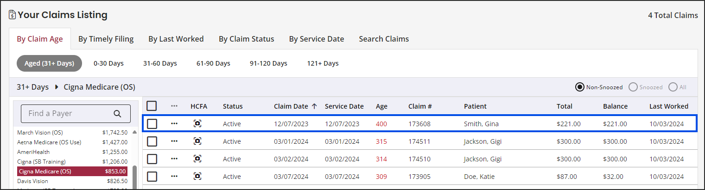Open HCFA form icon for claim 174511
705x190 pixels.
click(x=197, y=141)
